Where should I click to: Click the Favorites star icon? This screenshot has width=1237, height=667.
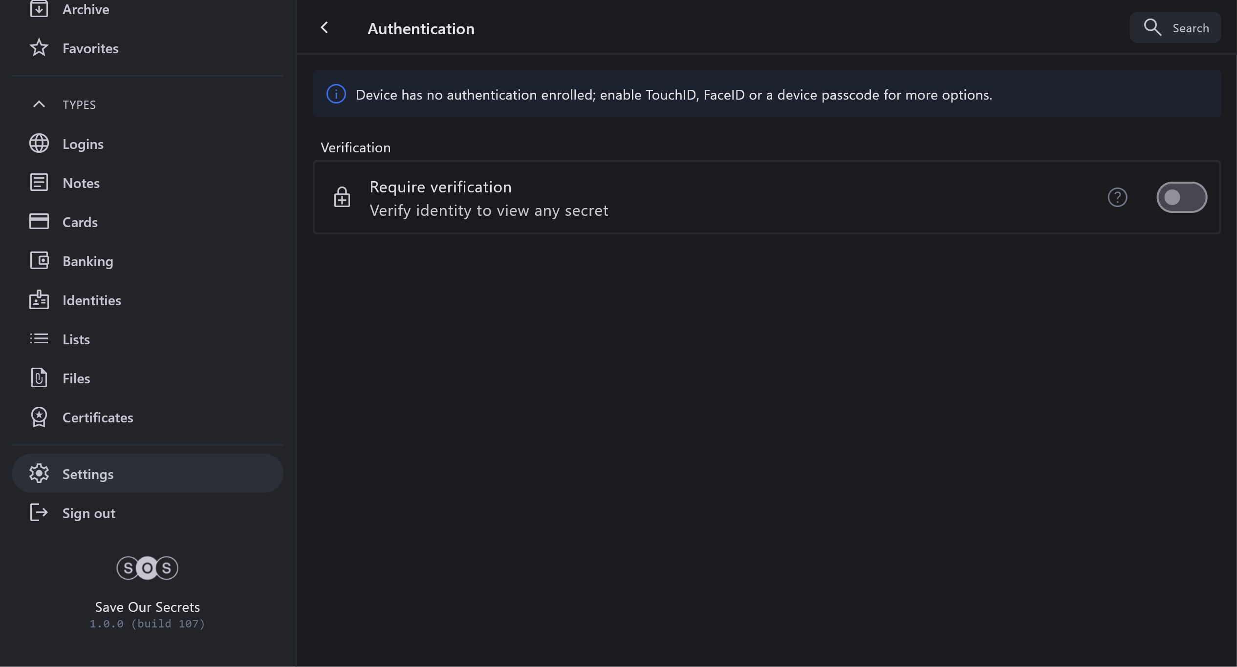pyautogui.click(x=39, y=48)
